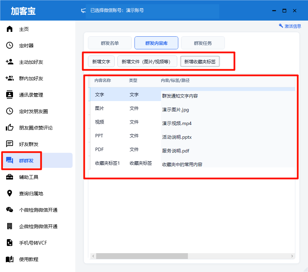Viewport: 308px width, 272px height.
Task: Click the location pin icon beside 查询归属地
Action: click(10, 193)
